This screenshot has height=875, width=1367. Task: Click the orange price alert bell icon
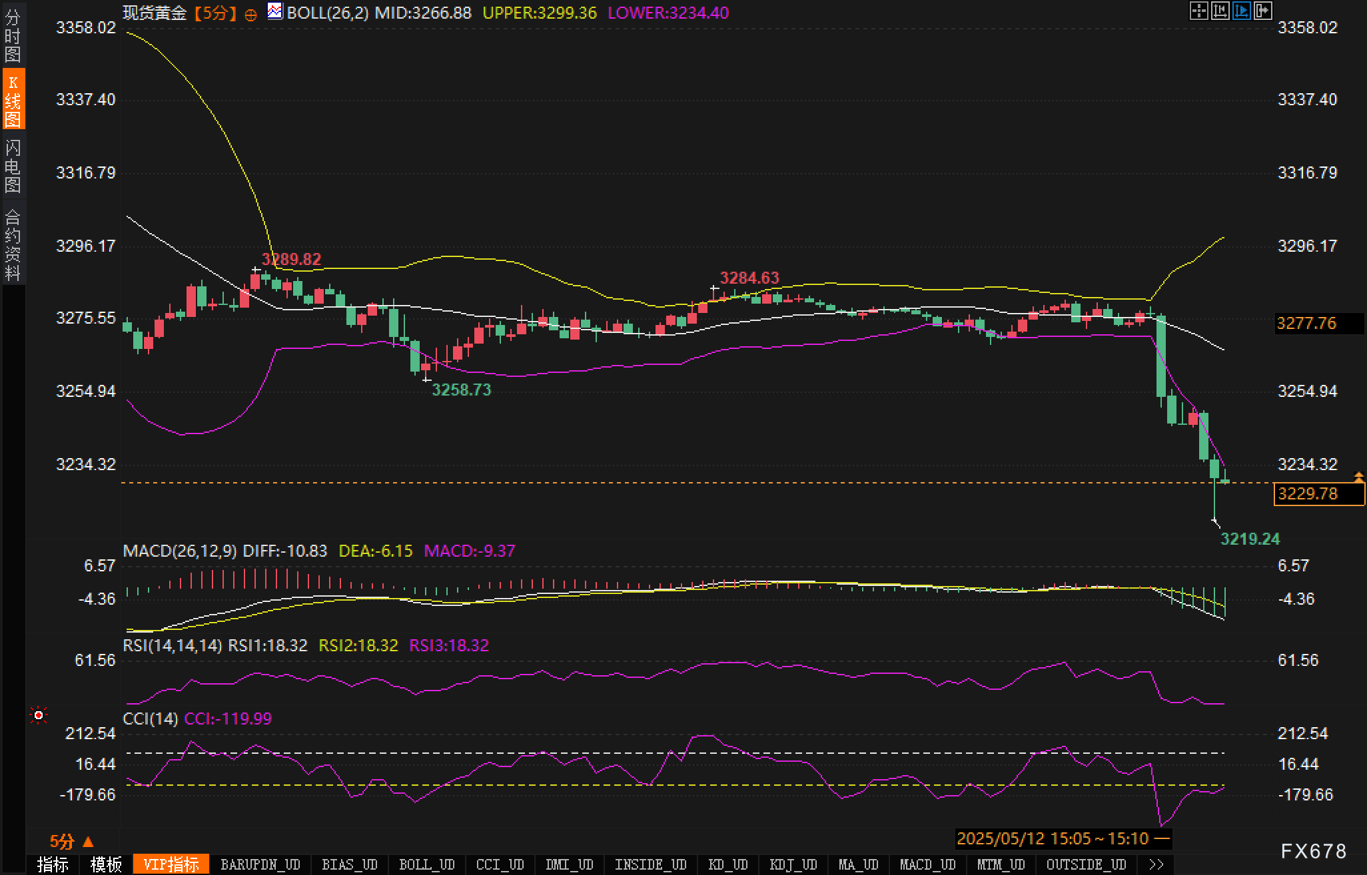tap(1358, 477)
